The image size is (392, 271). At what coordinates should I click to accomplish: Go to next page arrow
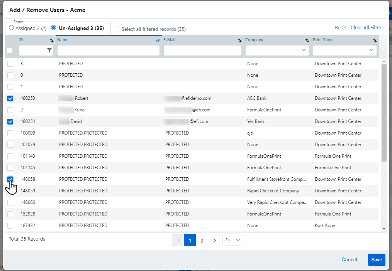pyautogui.click(x=214, y=241)
